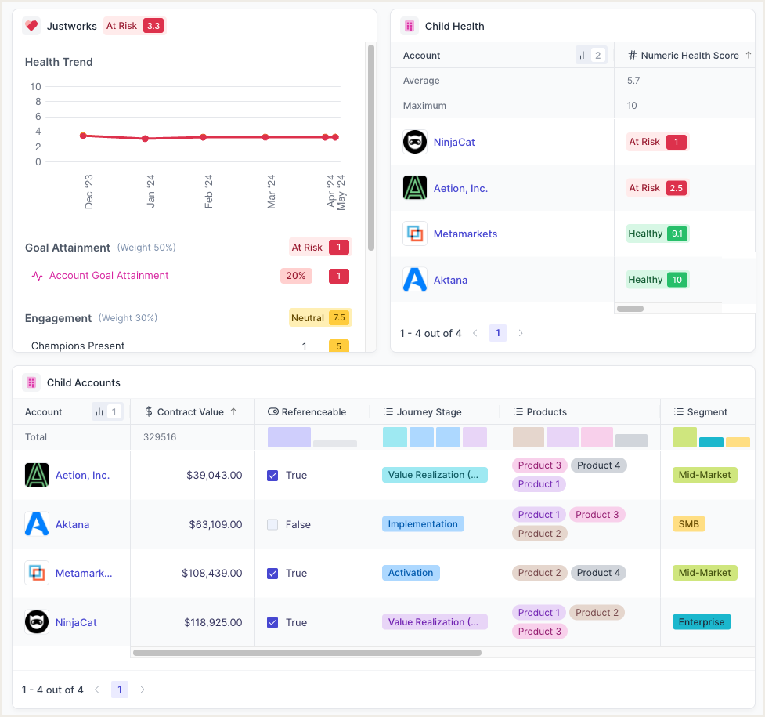This screenshot has width=765, height=717.
Task: Open truncated Metamark... link in Child Accounts
Action: (84, 574)
